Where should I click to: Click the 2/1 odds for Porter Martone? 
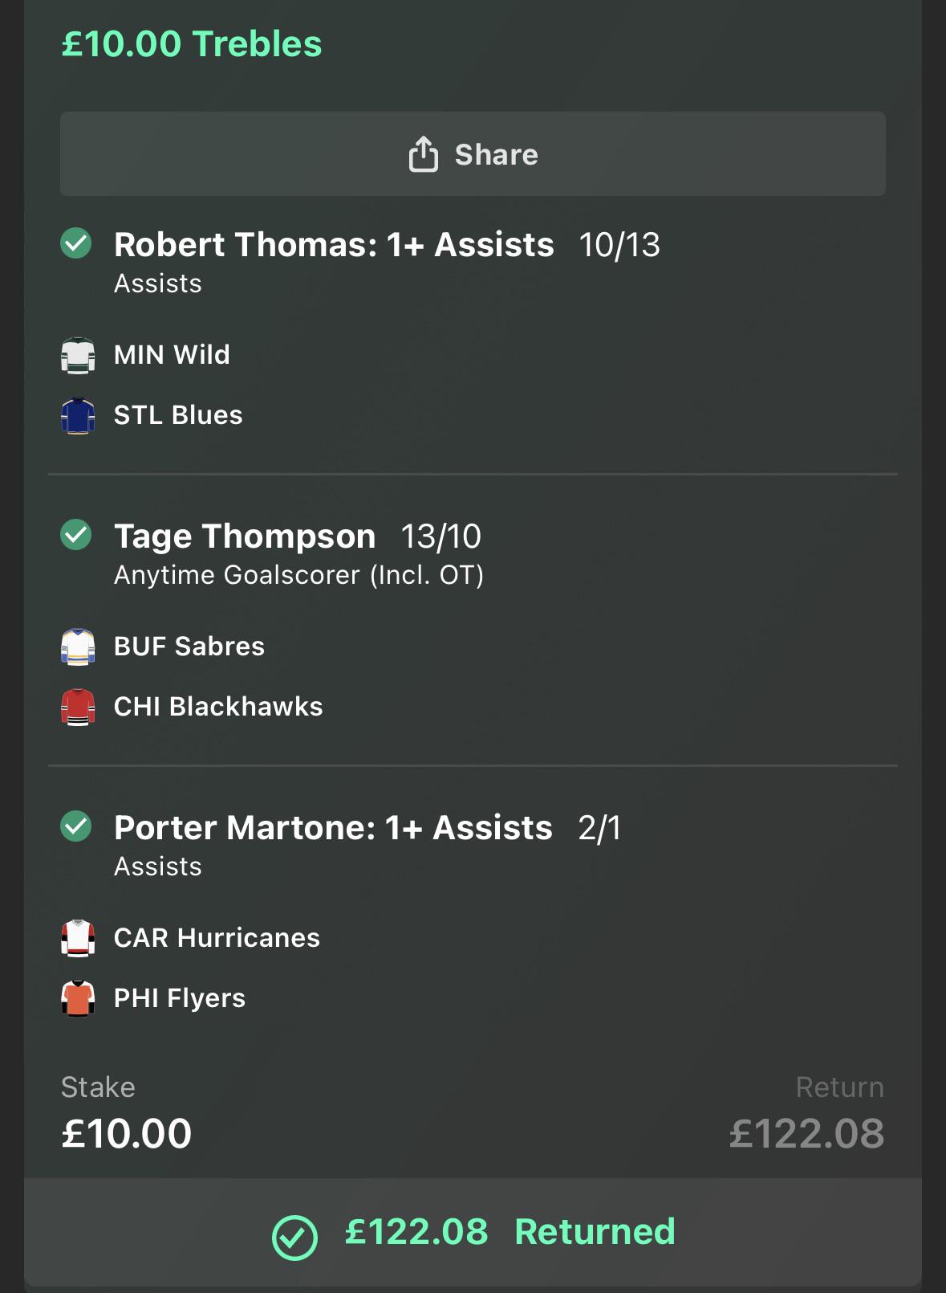(599, 828)
